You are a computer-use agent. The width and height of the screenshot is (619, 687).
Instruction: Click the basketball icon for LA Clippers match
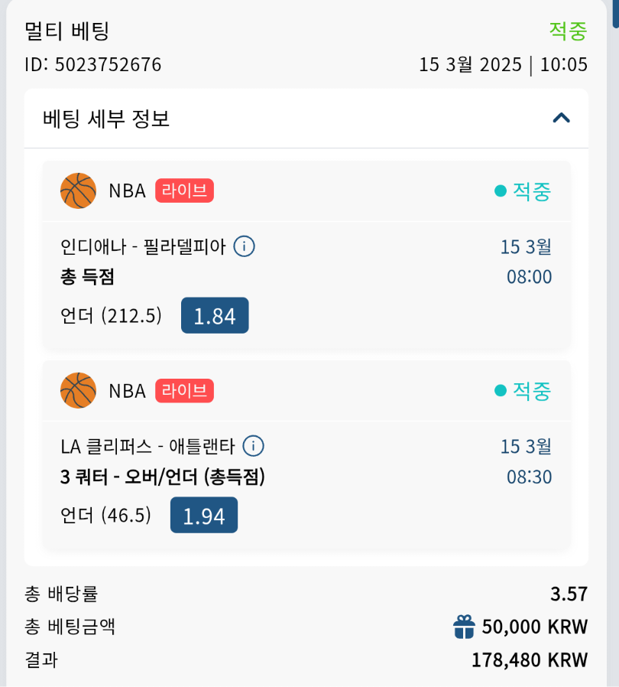pyautogui.click(x=78, y=390)
